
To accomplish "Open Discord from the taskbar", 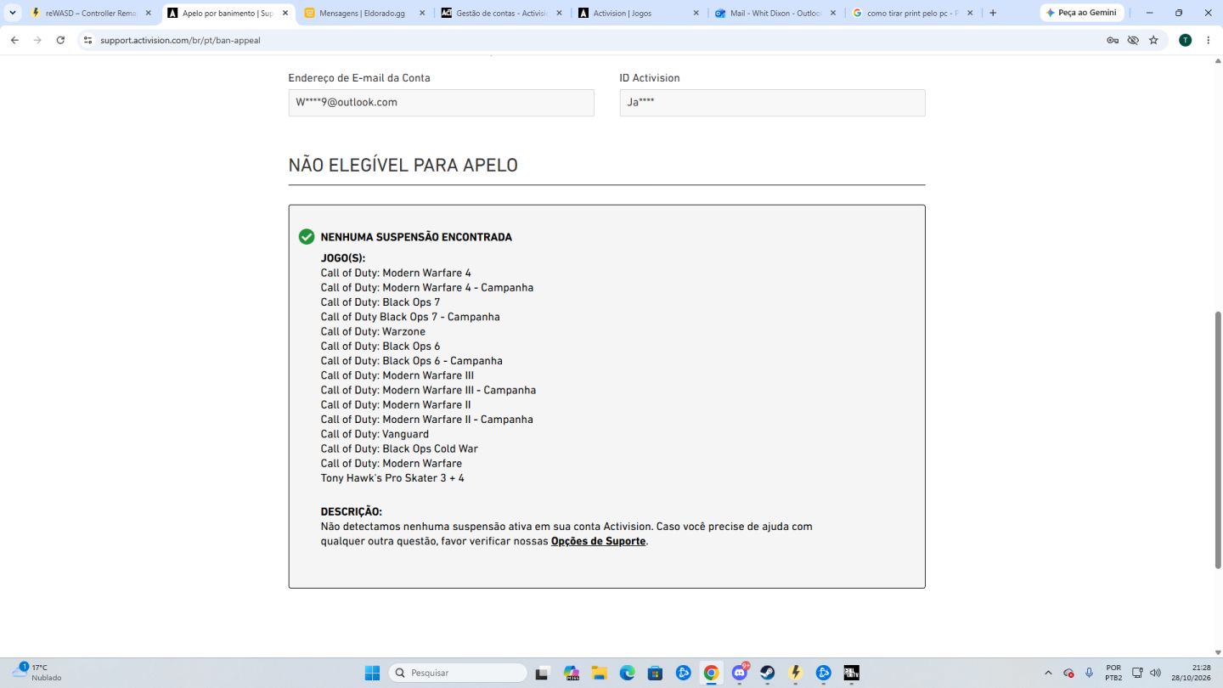I will [x=740, y=673].
